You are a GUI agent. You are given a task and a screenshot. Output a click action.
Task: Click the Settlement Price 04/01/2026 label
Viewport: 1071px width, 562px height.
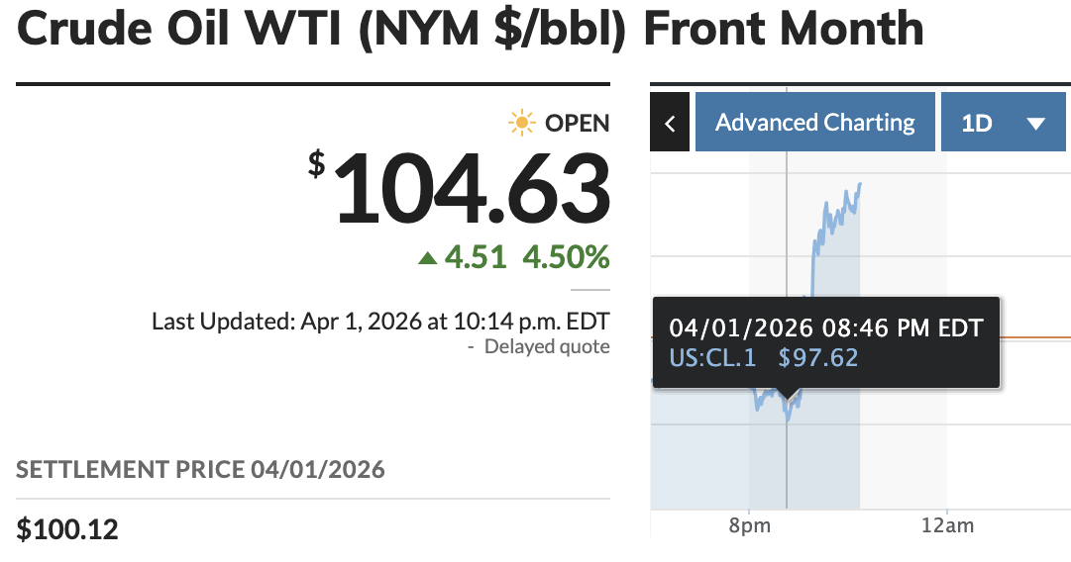pyautogui.click(x=200, y=469)
